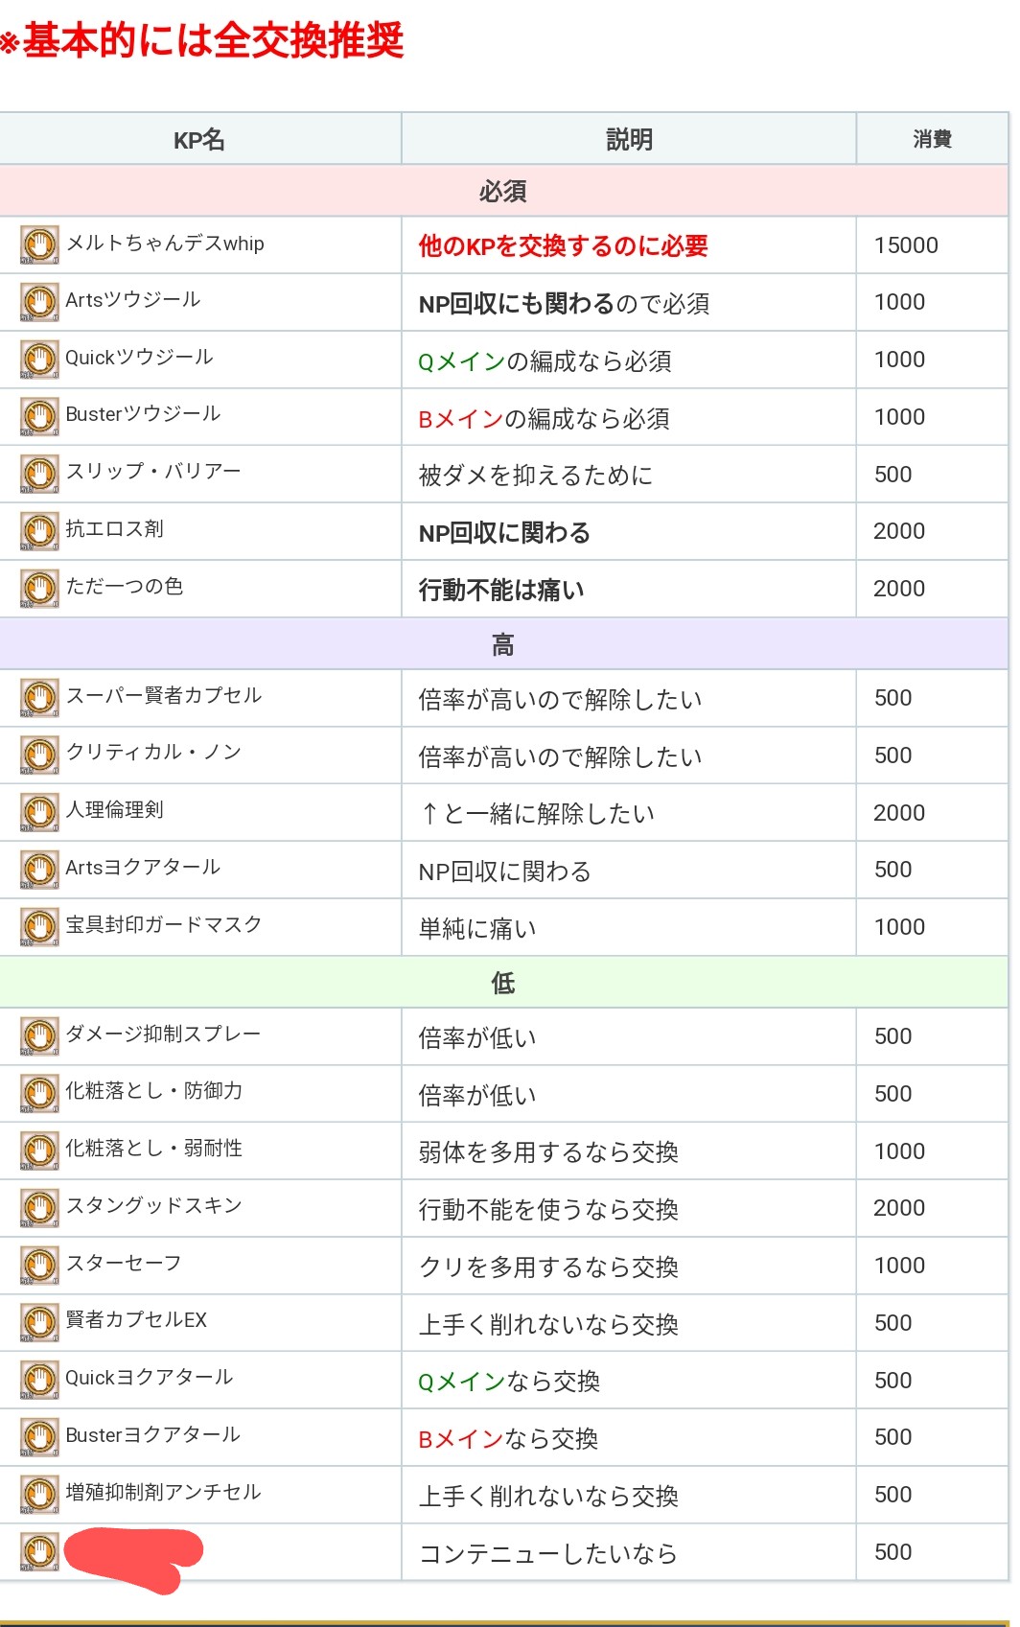Click the 消費 column header

point(932,140)
